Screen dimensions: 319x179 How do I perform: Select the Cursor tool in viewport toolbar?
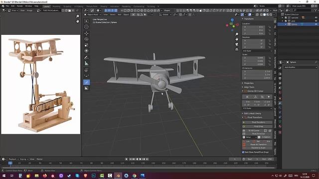click(x=86, y=27)
